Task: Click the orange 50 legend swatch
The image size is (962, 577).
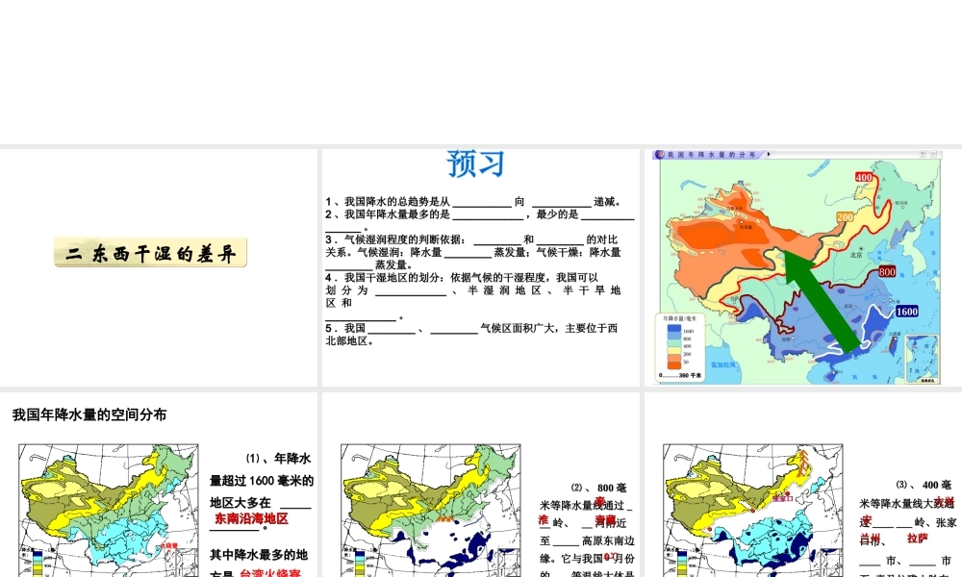Action: point(673,364)
